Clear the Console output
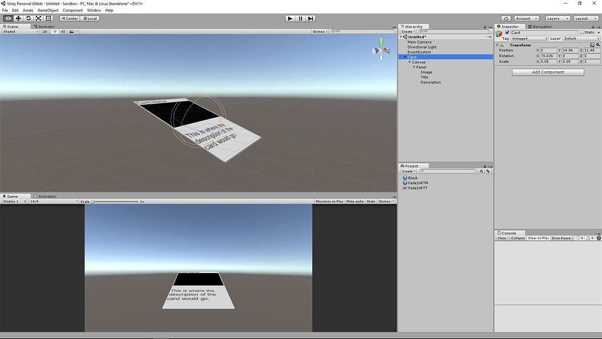602x339 pixels. (503, 238)
